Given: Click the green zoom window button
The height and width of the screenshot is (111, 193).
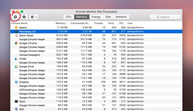Looking at the screenshot, I should [x=22, y=12].
